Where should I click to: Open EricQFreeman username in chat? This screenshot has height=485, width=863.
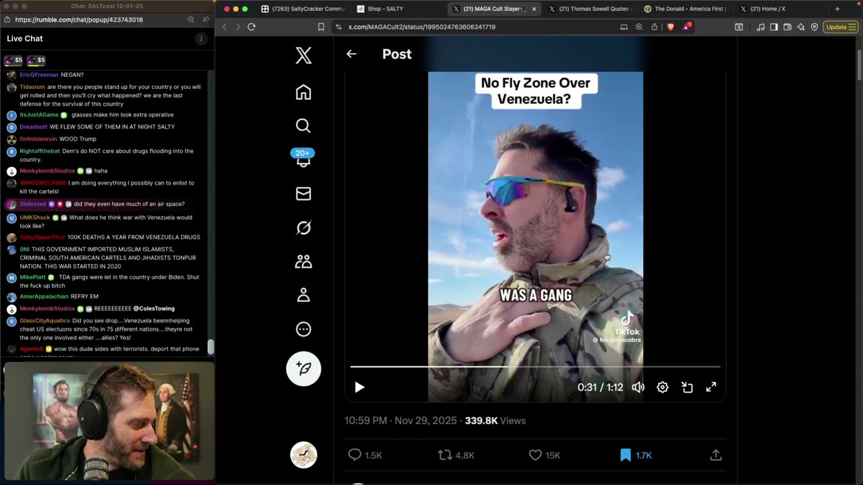[39, 75]
